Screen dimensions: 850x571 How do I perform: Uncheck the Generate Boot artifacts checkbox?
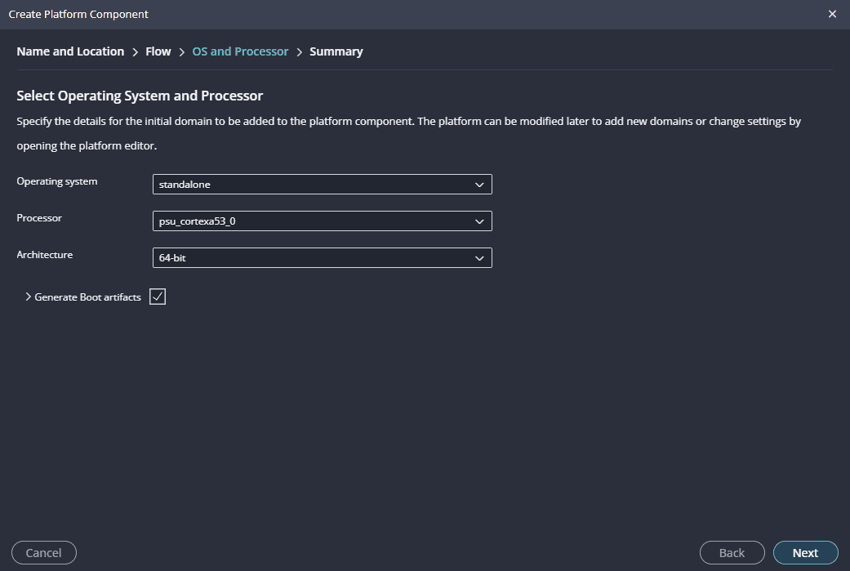pos(158,297)
